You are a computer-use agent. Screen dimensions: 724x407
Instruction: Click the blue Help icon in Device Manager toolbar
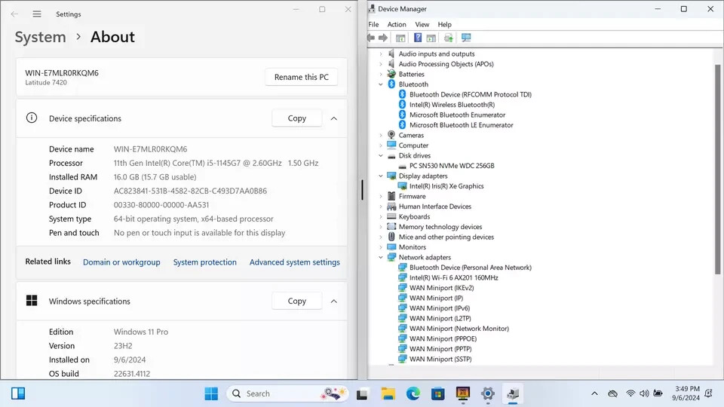pos(417,38)
